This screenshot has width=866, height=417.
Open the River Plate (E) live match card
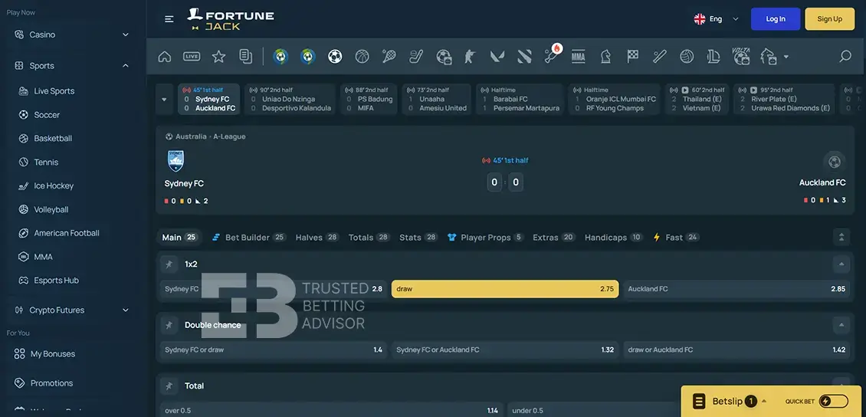784,100
